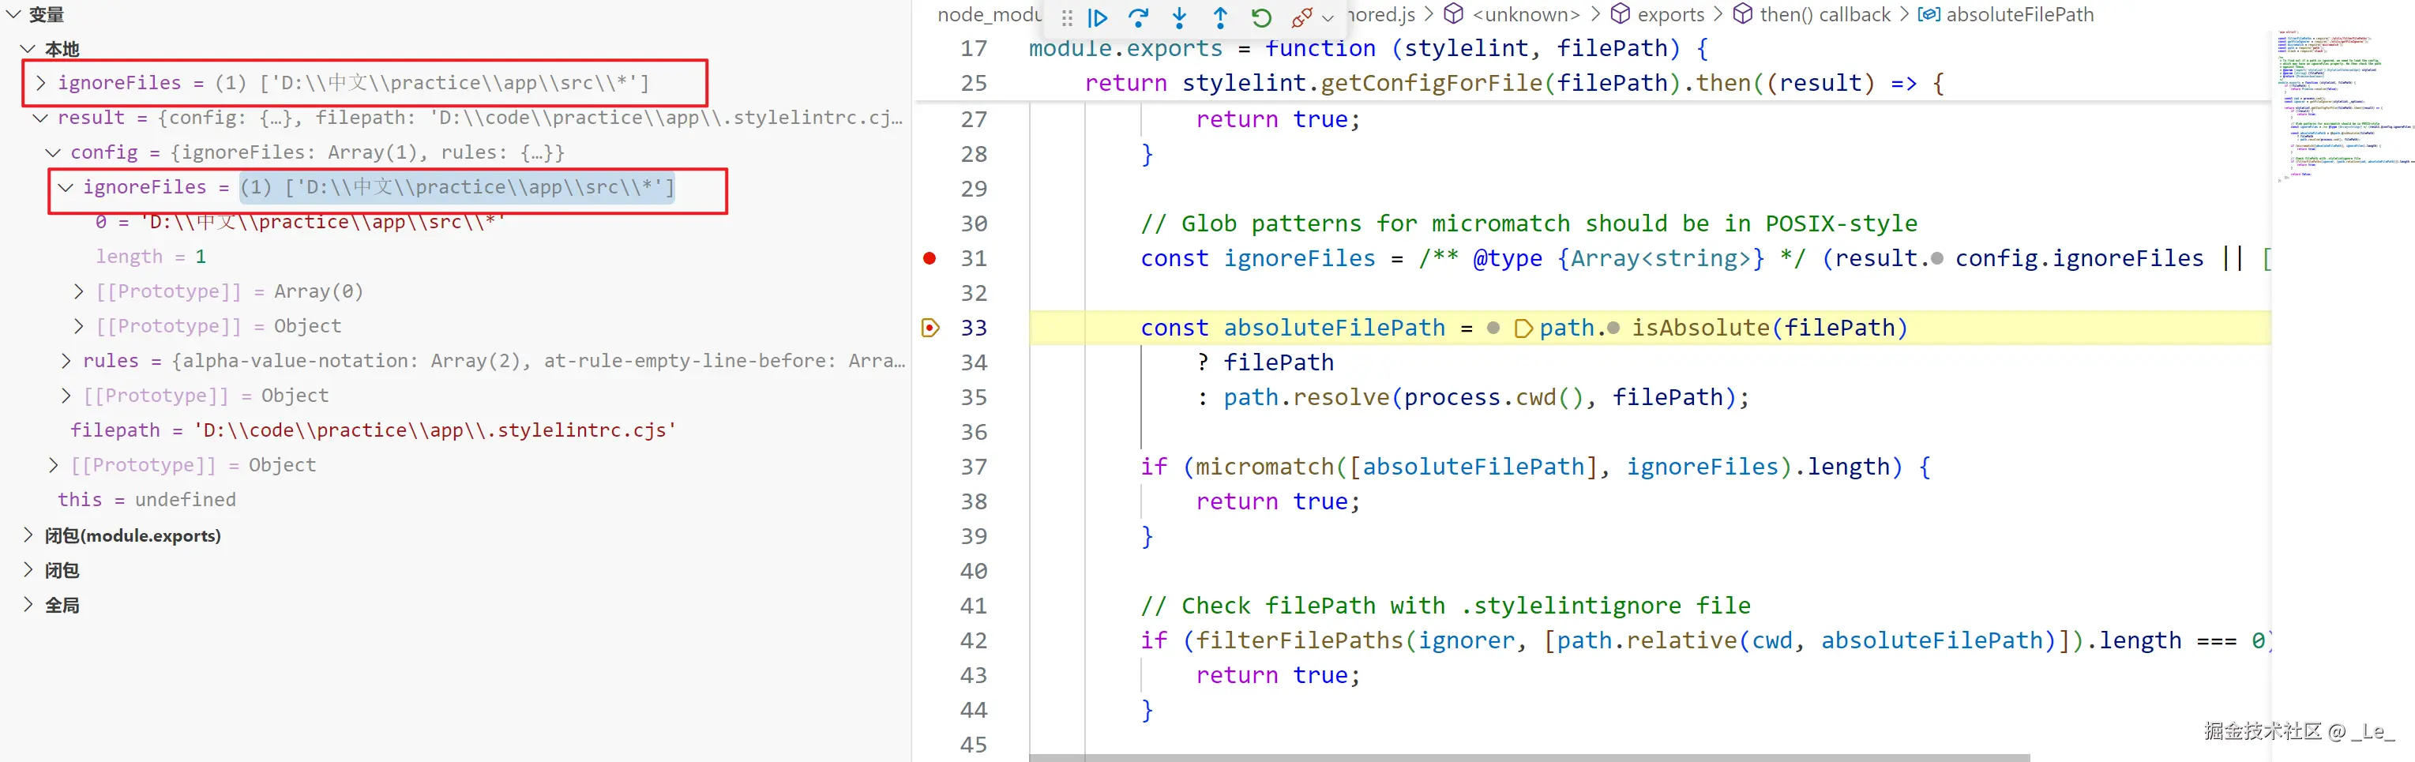Expand [[Prototype]] Object below the filepath row
The height and width of the screenshot is (762, 2415).
pyautogui.click(x=52, y=464)
